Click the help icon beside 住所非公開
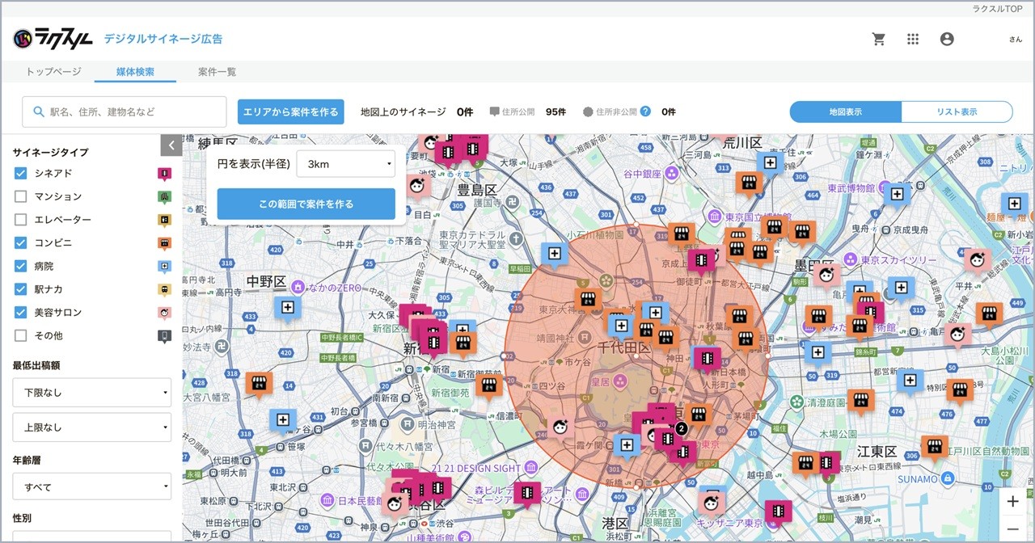Viewport: 1035px width, 543px height. (645, 112)
